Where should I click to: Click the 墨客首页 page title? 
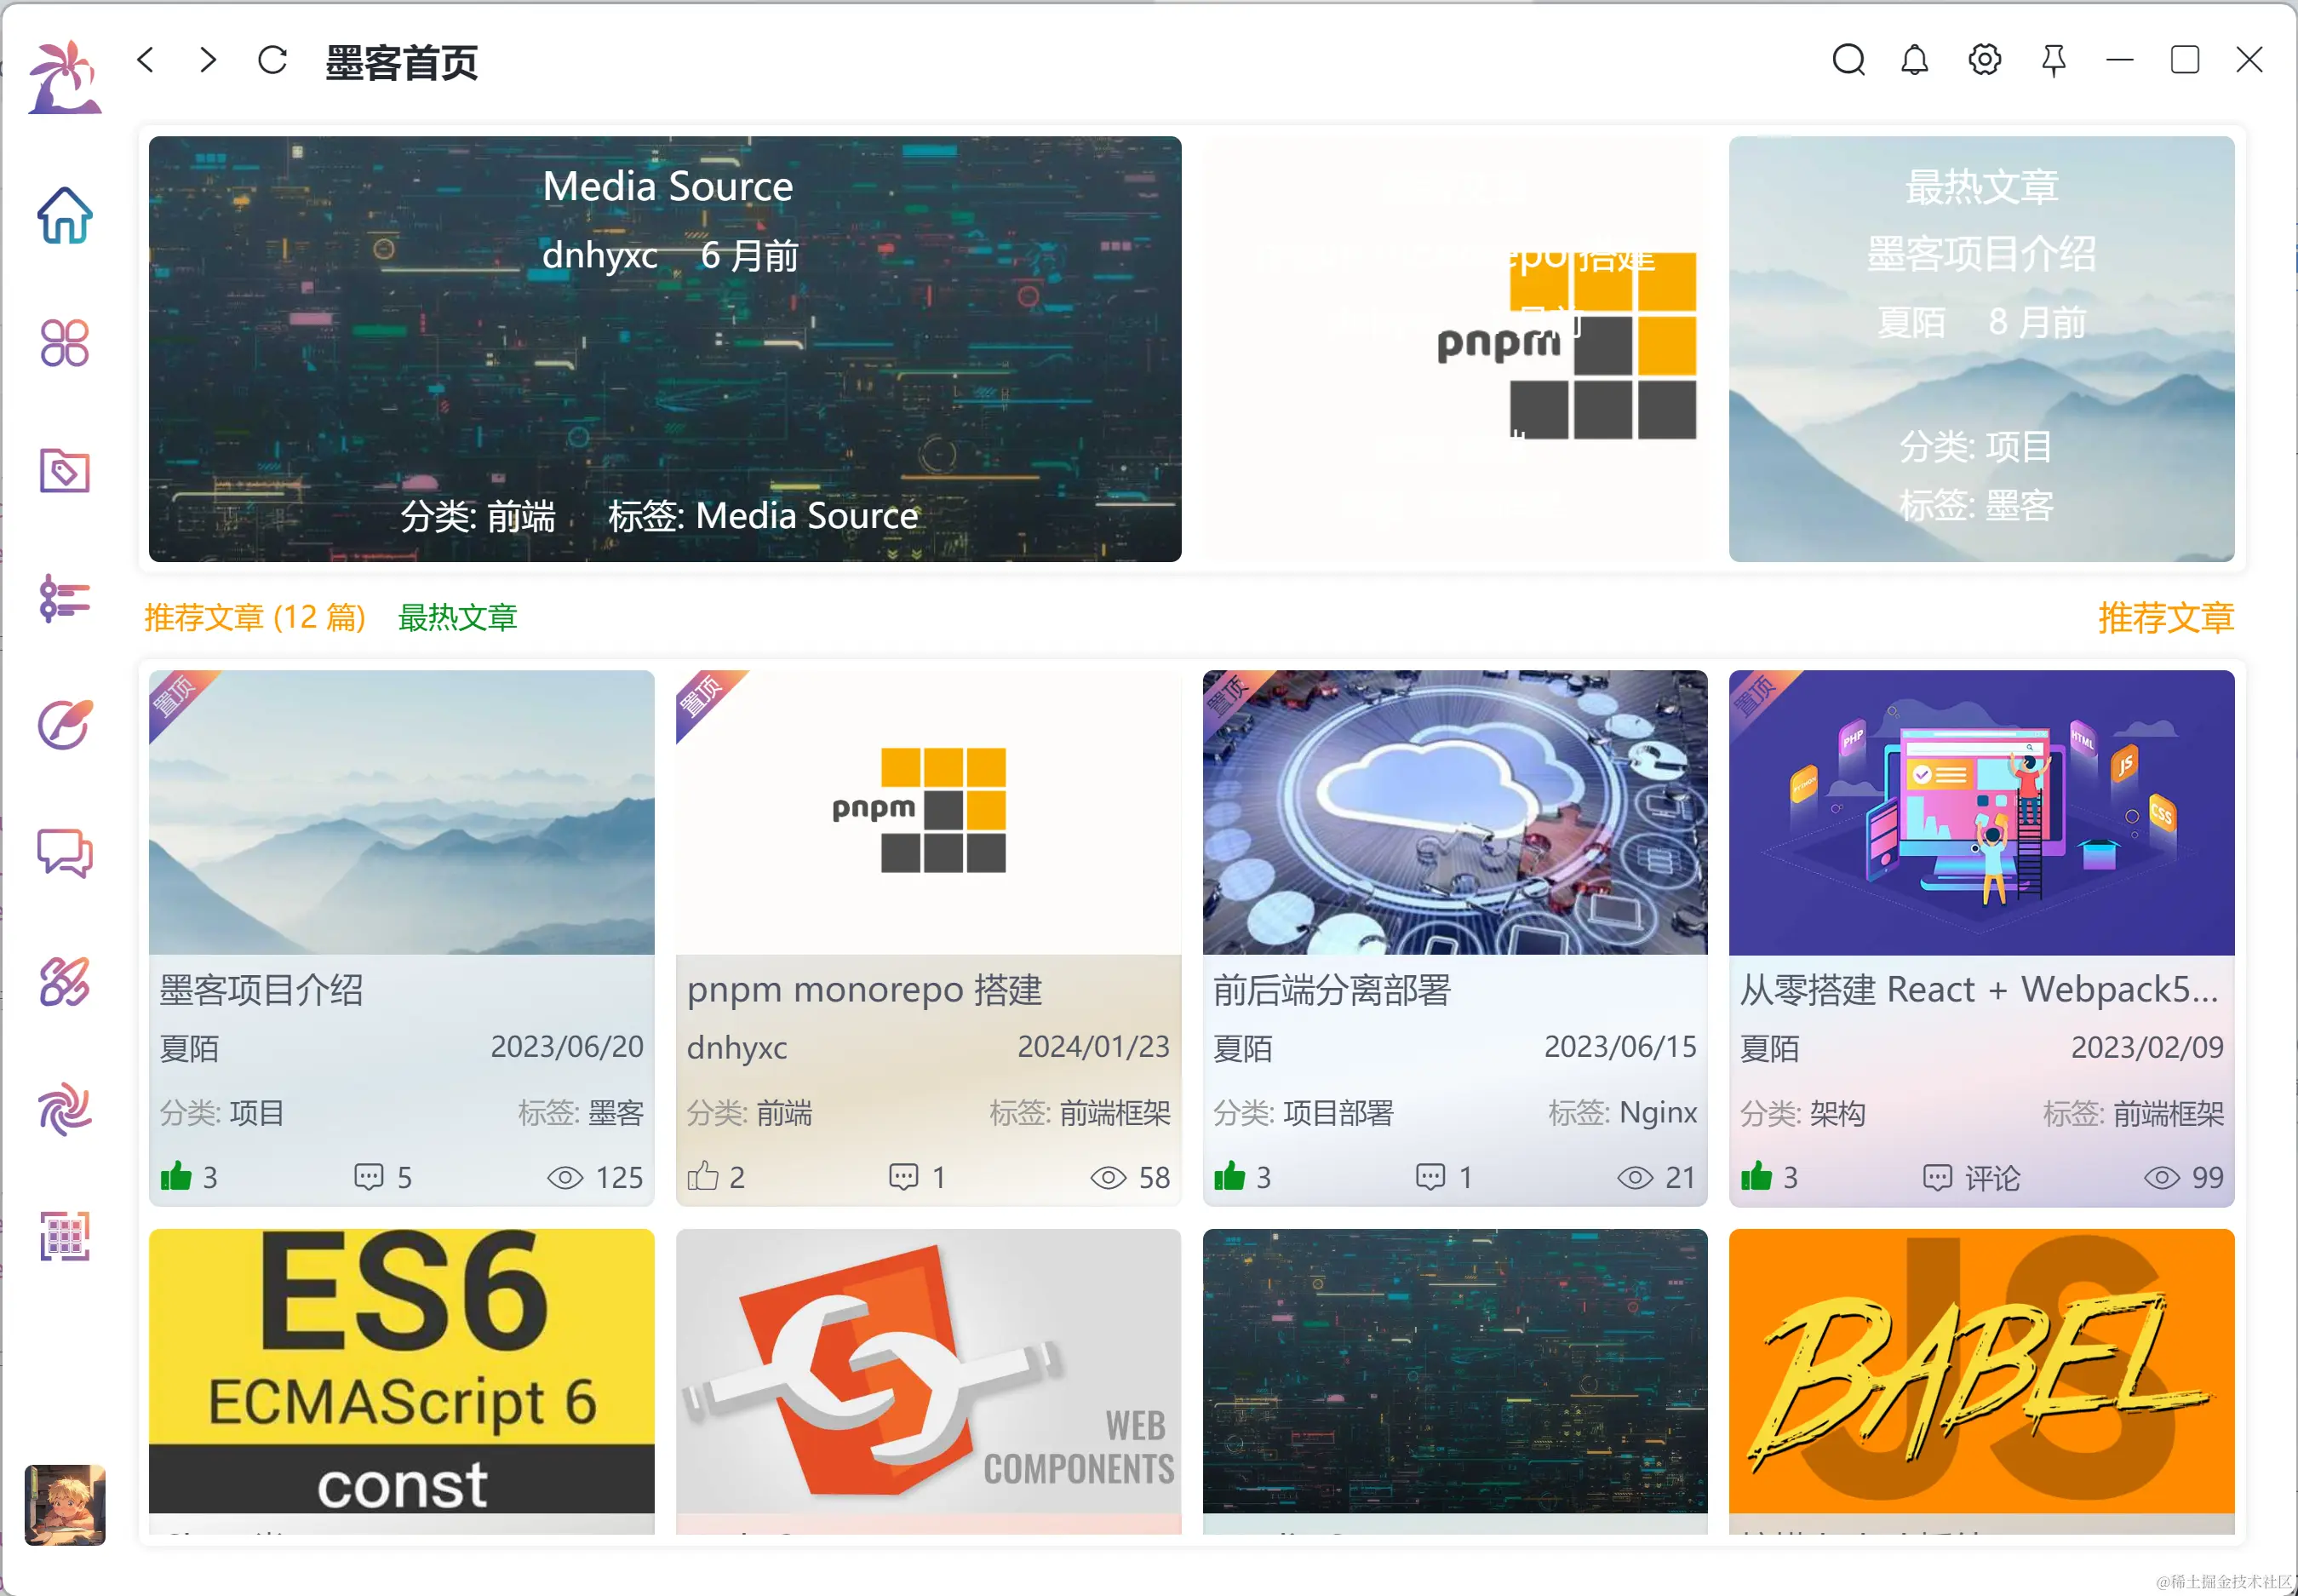pyautogui.click(x=401, y=62)
